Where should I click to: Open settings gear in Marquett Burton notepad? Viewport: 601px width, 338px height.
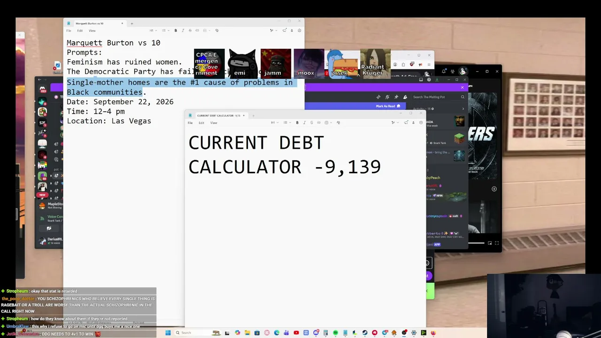click(300, 31)
